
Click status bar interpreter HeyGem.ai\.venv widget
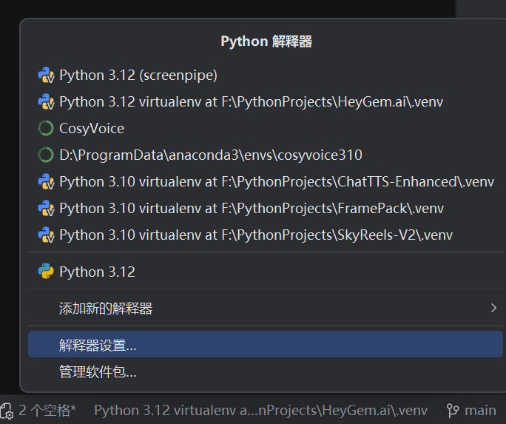pos(260,411)
